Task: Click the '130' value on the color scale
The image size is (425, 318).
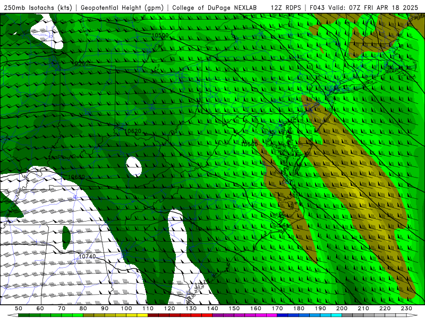Action: pos(191,308)
